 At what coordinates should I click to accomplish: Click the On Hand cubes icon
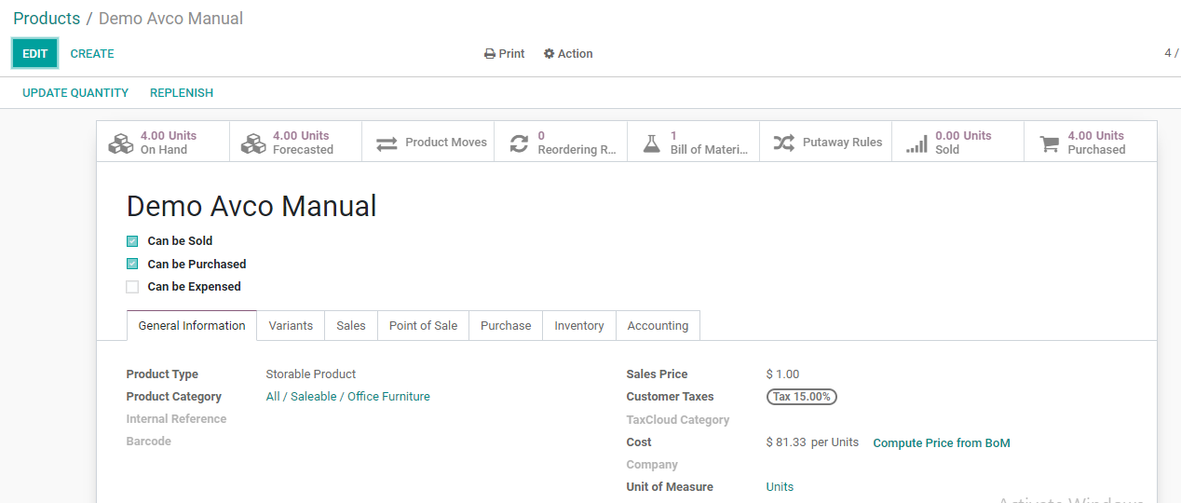(121, 143)
